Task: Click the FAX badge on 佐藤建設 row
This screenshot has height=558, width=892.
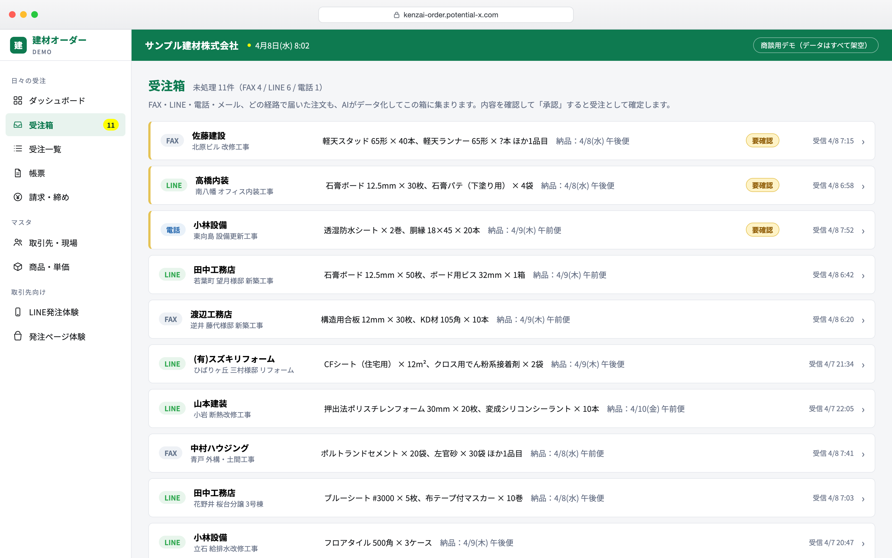Action: [x=172, y=141]
